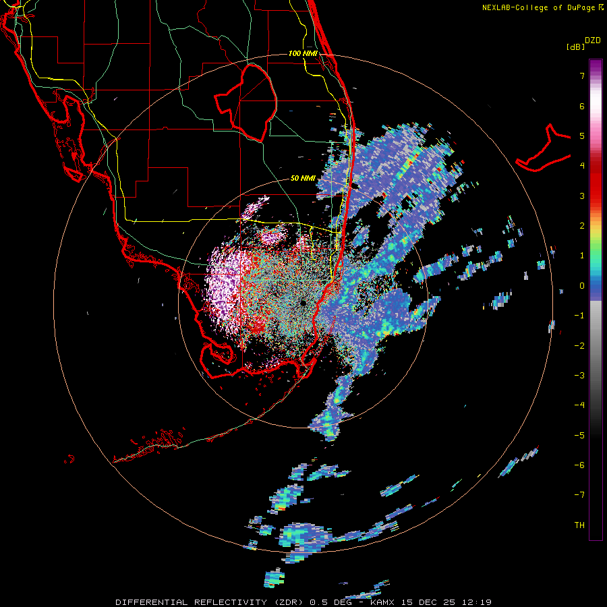607x607 pixels.
Task: Click the black radar site dot at center
Action: click(303, 303)
